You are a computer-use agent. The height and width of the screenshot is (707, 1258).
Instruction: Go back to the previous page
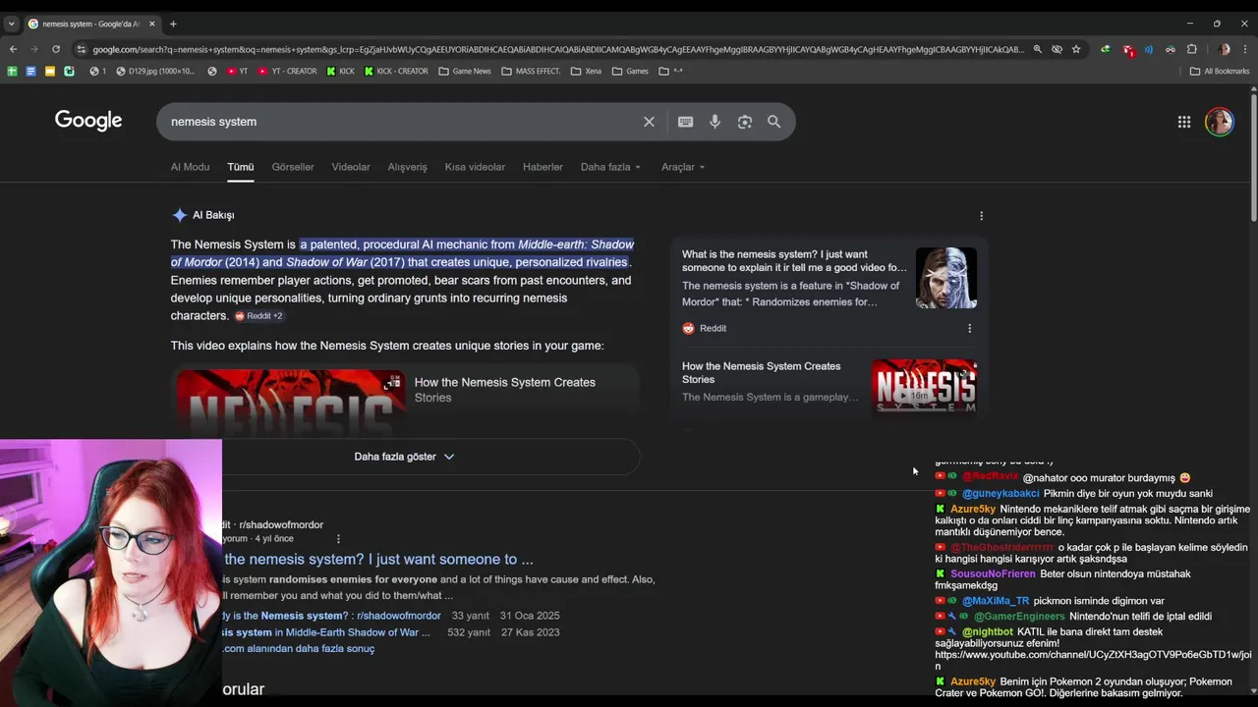tap(13, 49)
